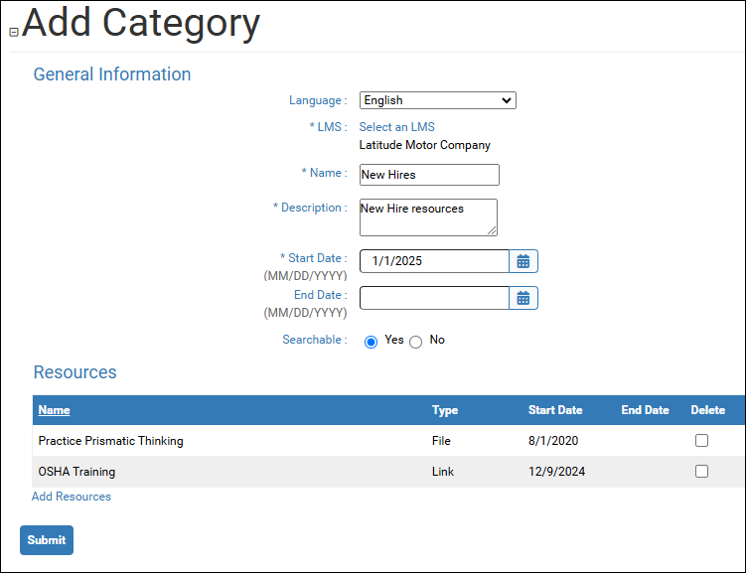Click into the Description text area
The height and width of the screenshot is (573, 746).
(x=427, y=216)
